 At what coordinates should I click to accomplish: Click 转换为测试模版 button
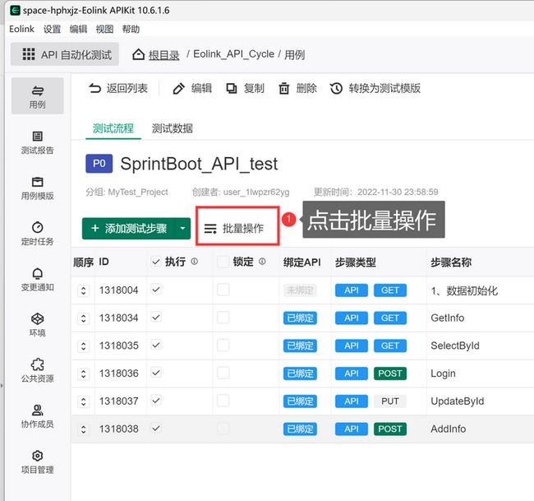375,88
